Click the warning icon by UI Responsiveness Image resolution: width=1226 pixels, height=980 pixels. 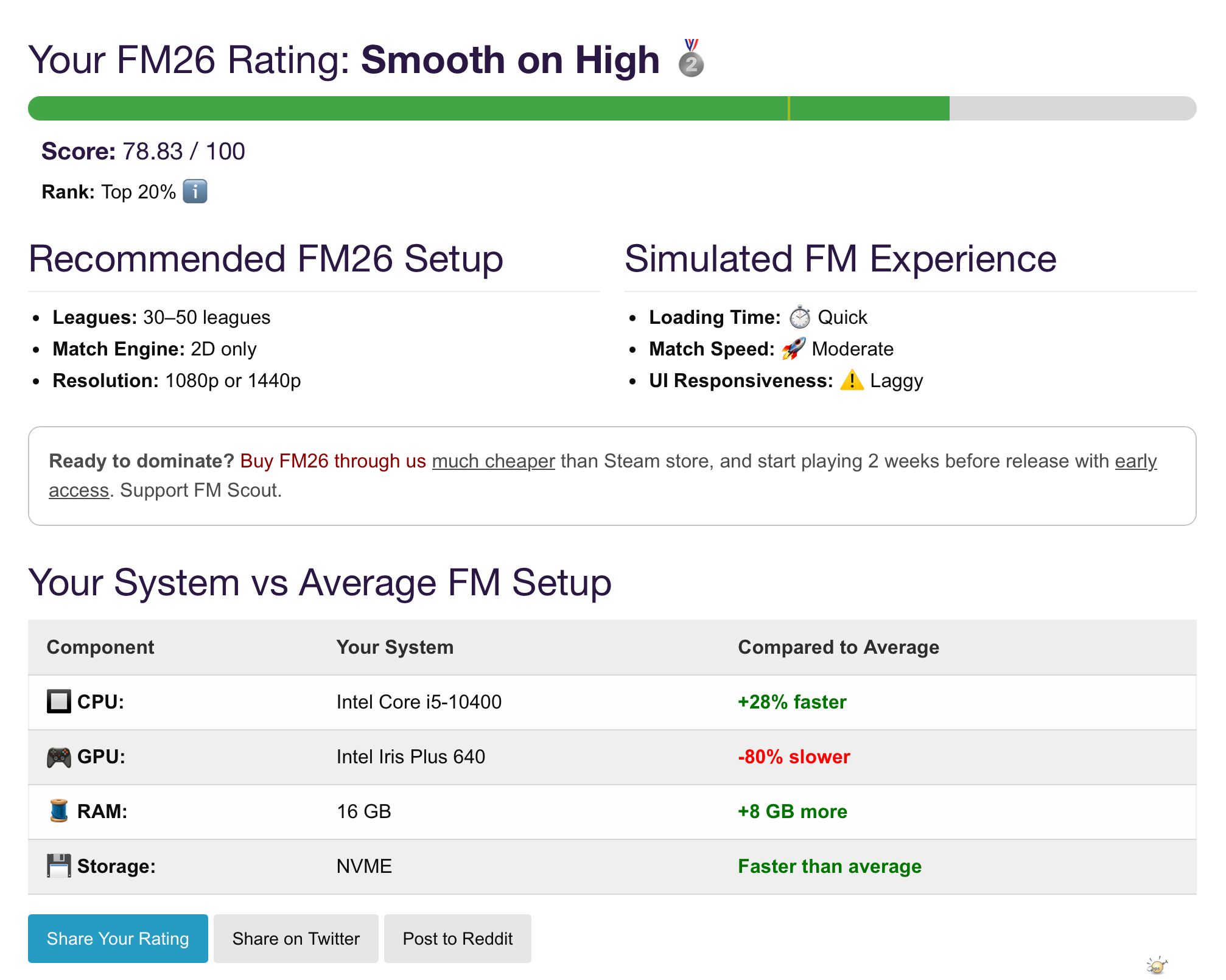coord(852,380)
